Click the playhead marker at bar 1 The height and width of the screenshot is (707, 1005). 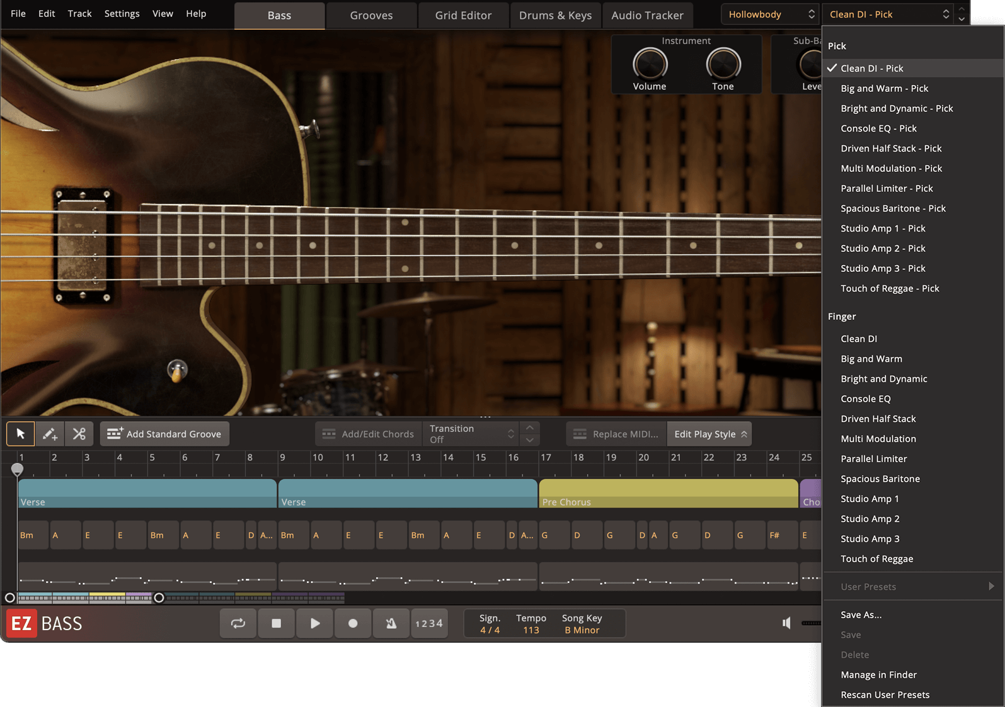click(17, 469)
